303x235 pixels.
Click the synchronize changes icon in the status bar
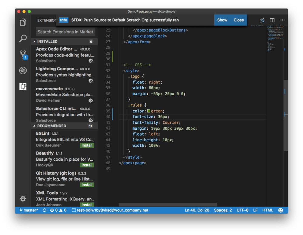tap(45, 210)
